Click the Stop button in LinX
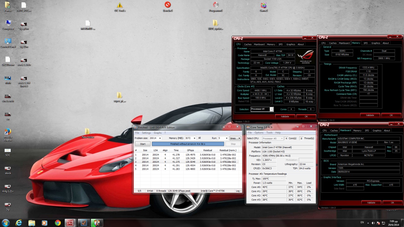The width and height of the screenshot is (404, 227). (x=233, y=144)
